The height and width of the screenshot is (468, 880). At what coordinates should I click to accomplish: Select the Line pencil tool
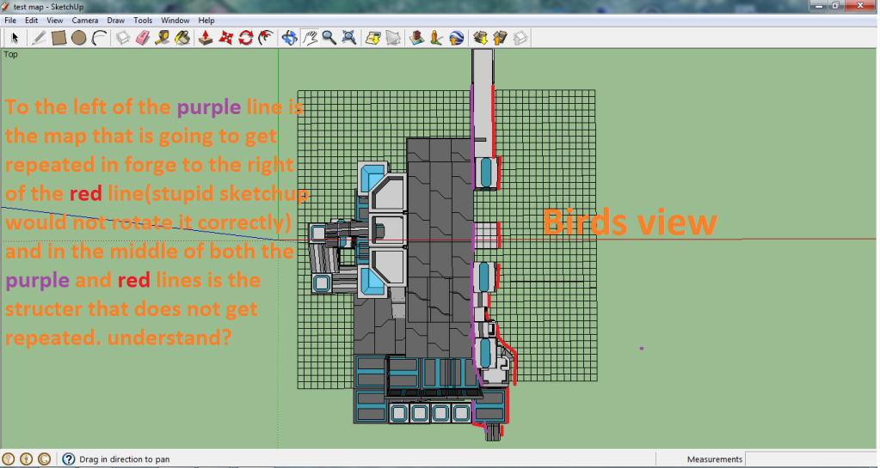point(39,38)
